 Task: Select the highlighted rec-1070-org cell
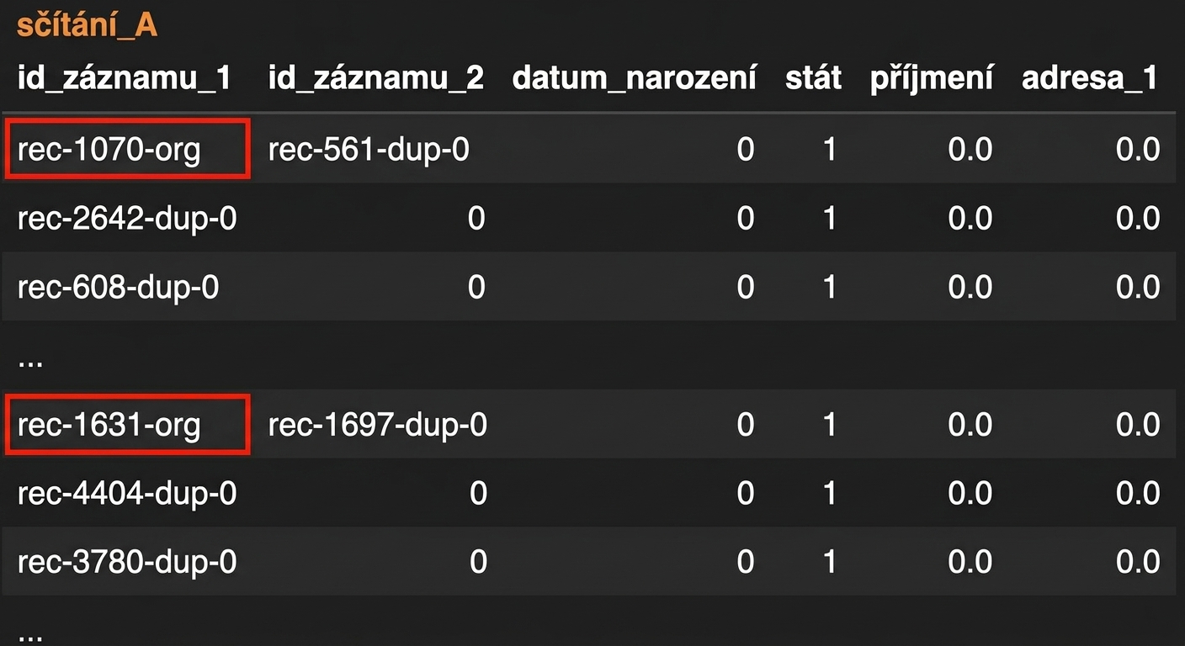coord(128,149)
